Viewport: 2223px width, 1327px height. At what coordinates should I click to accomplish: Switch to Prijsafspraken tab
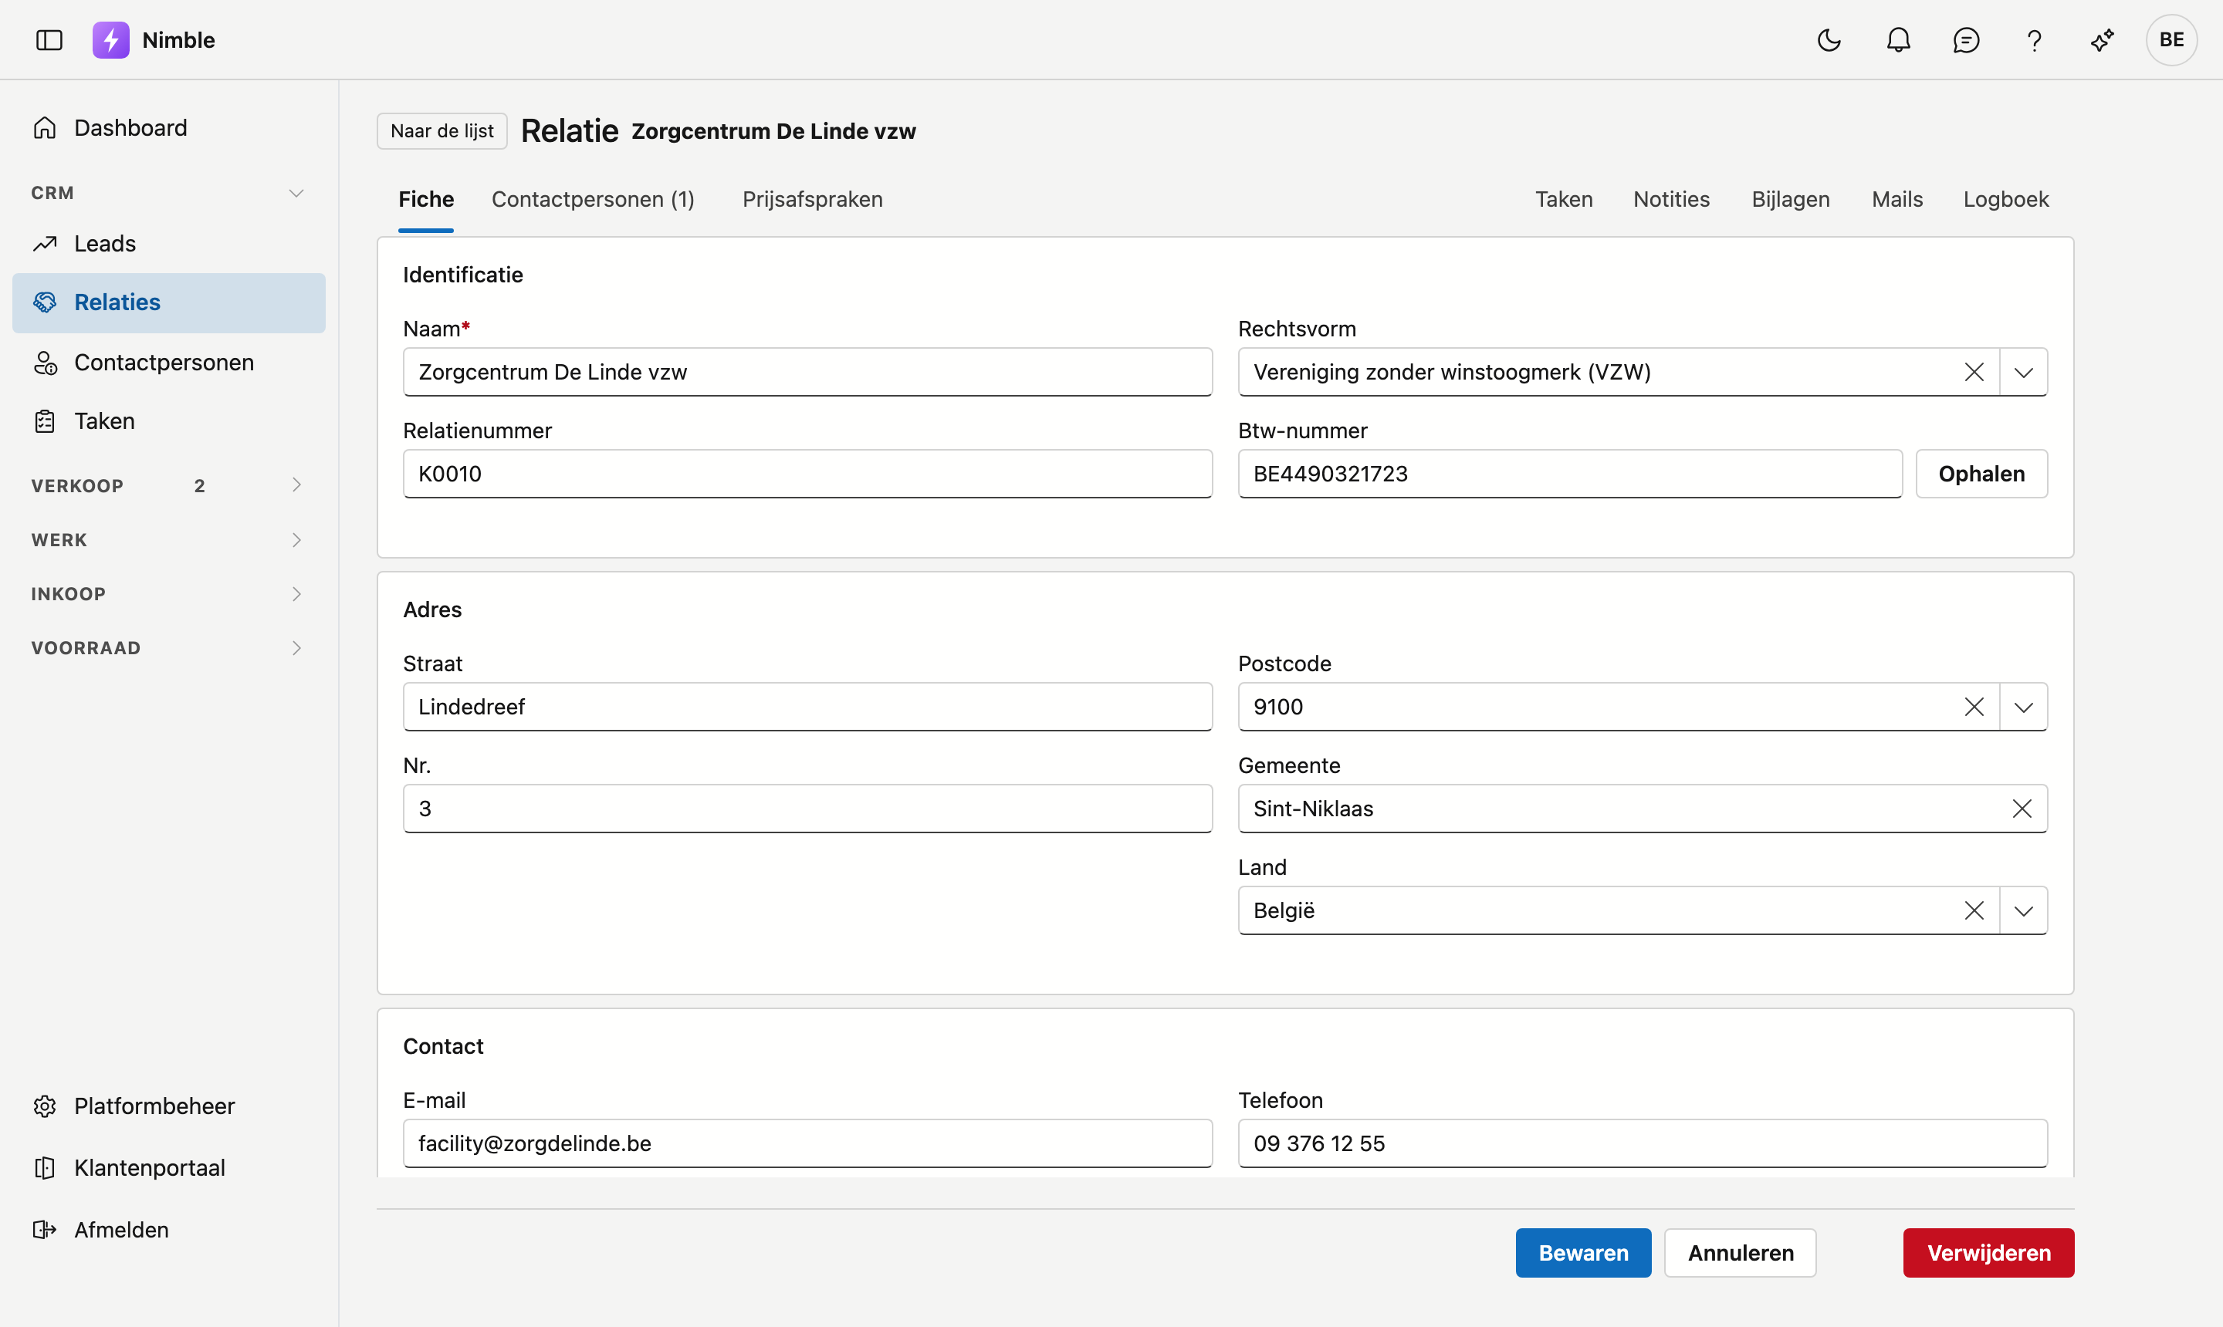click(812, 199)
